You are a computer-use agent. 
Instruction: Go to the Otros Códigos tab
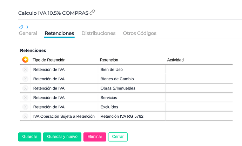pos(140,34)
